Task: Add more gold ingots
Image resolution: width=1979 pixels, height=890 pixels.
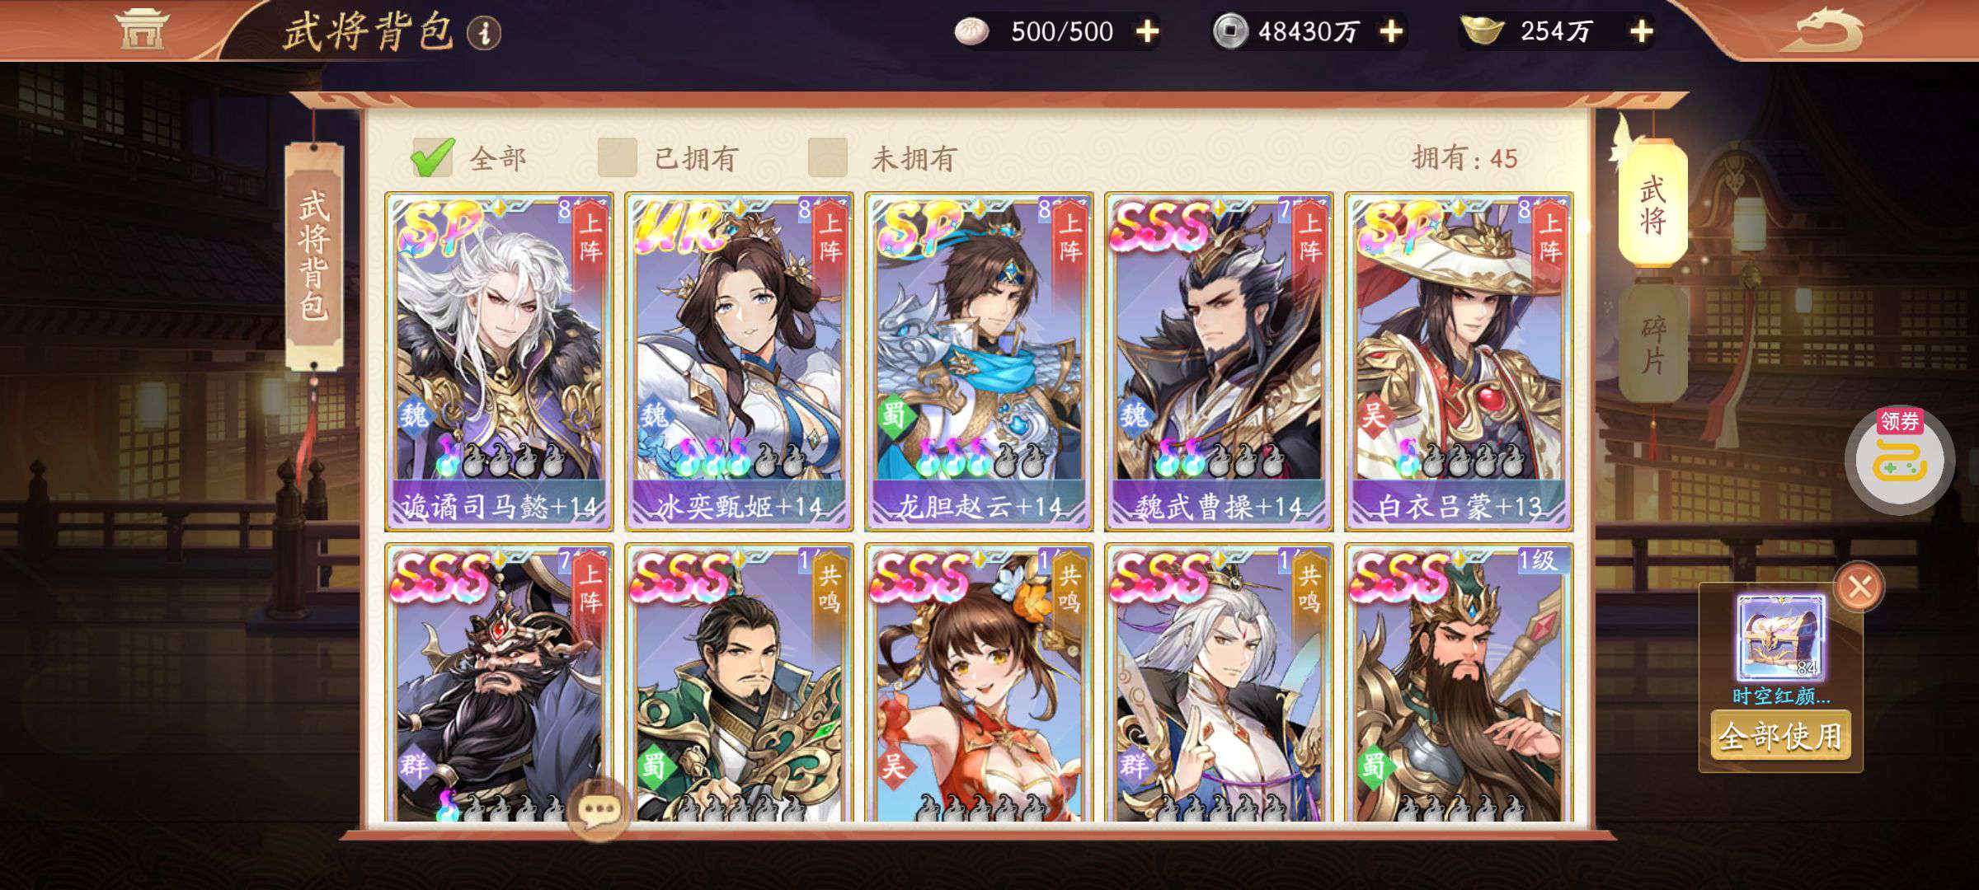Action: point(1642,31)
